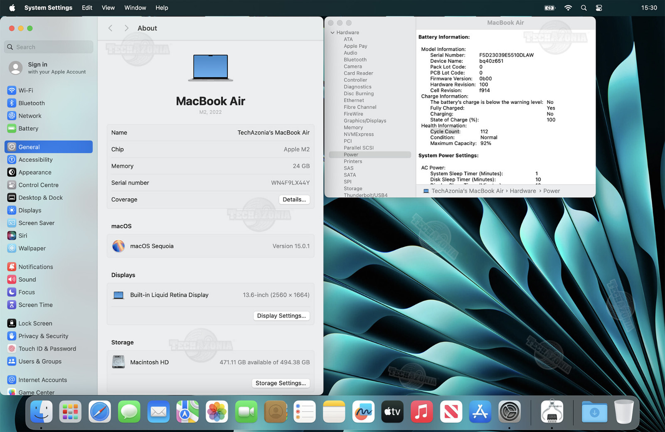Open Launchpad from the Dock
The width and height of the screenshot is (665, 432).
pyautogui.click(x=70, y=412)
